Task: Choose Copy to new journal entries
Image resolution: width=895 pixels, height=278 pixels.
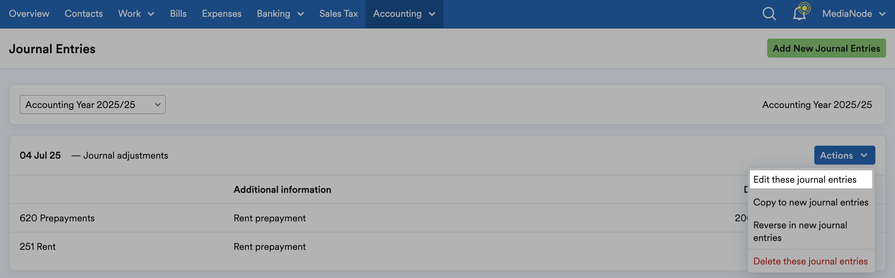Action: [x=811, y=202]
